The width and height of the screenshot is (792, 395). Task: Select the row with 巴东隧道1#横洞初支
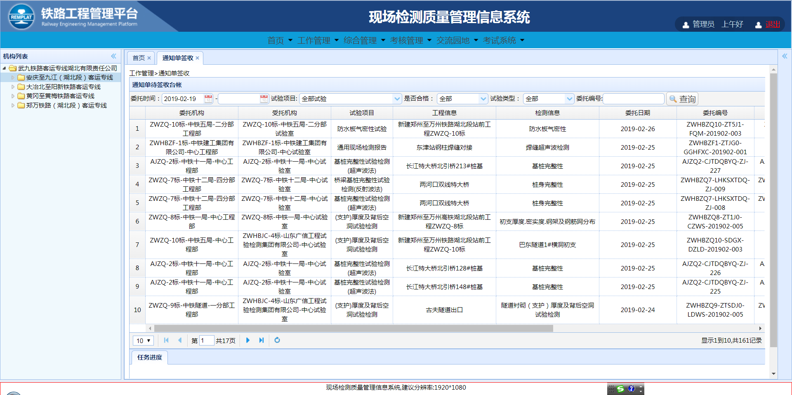447,245
